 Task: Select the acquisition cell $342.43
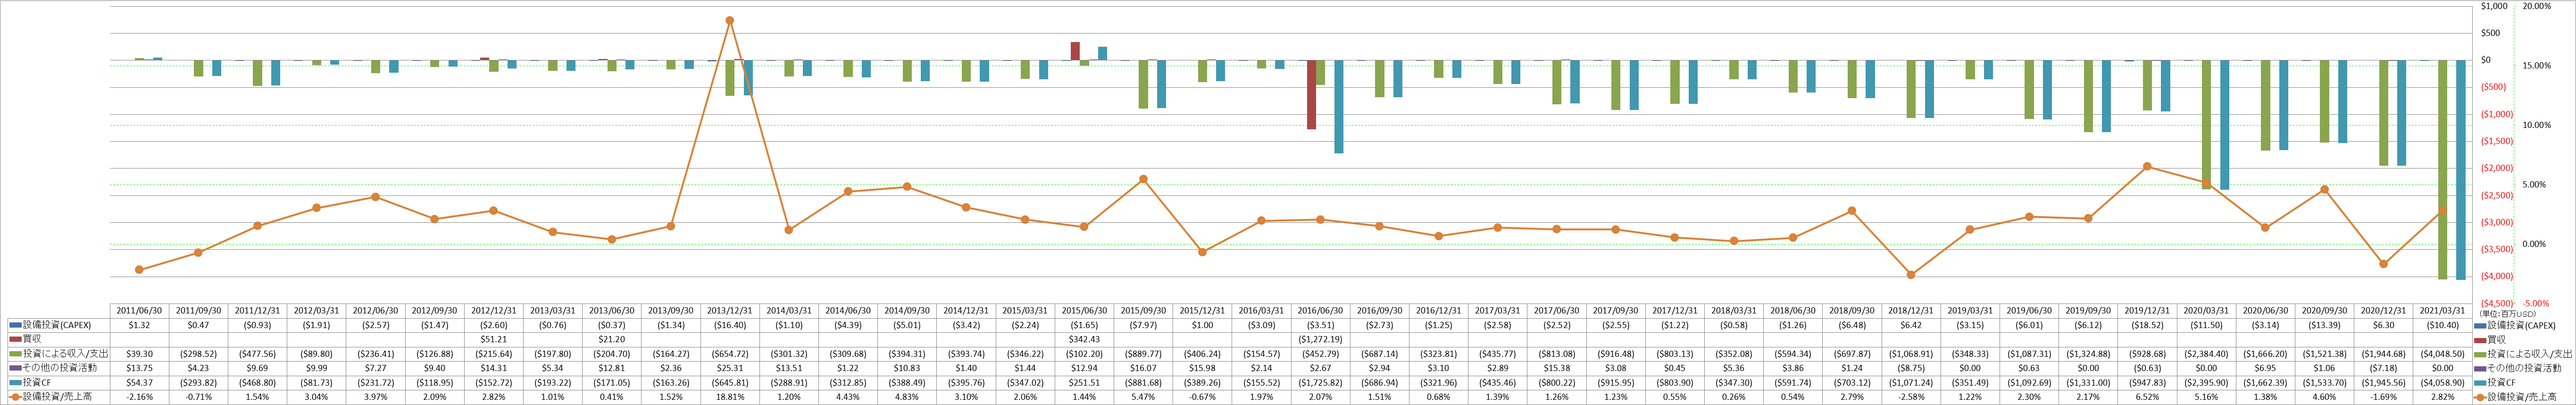(x=1084, y=339)
